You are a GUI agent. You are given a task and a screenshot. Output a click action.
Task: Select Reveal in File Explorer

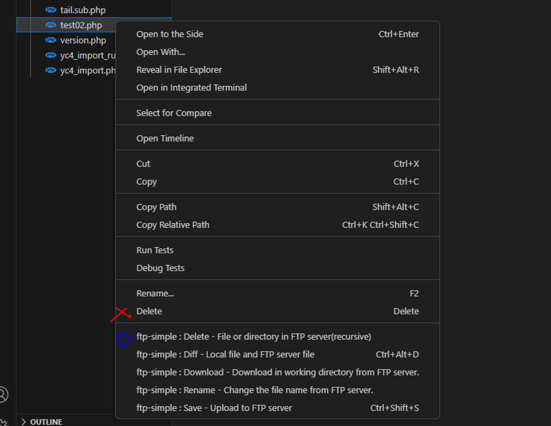[179, 70]
